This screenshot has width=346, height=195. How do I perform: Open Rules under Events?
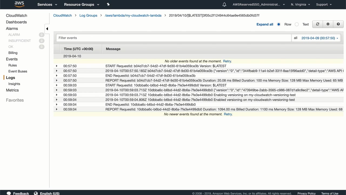pos(12,65)
